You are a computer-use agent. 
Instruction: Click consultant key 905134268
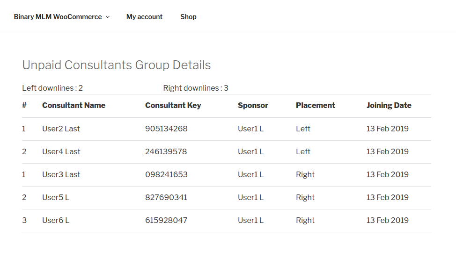tap(166, 129)
